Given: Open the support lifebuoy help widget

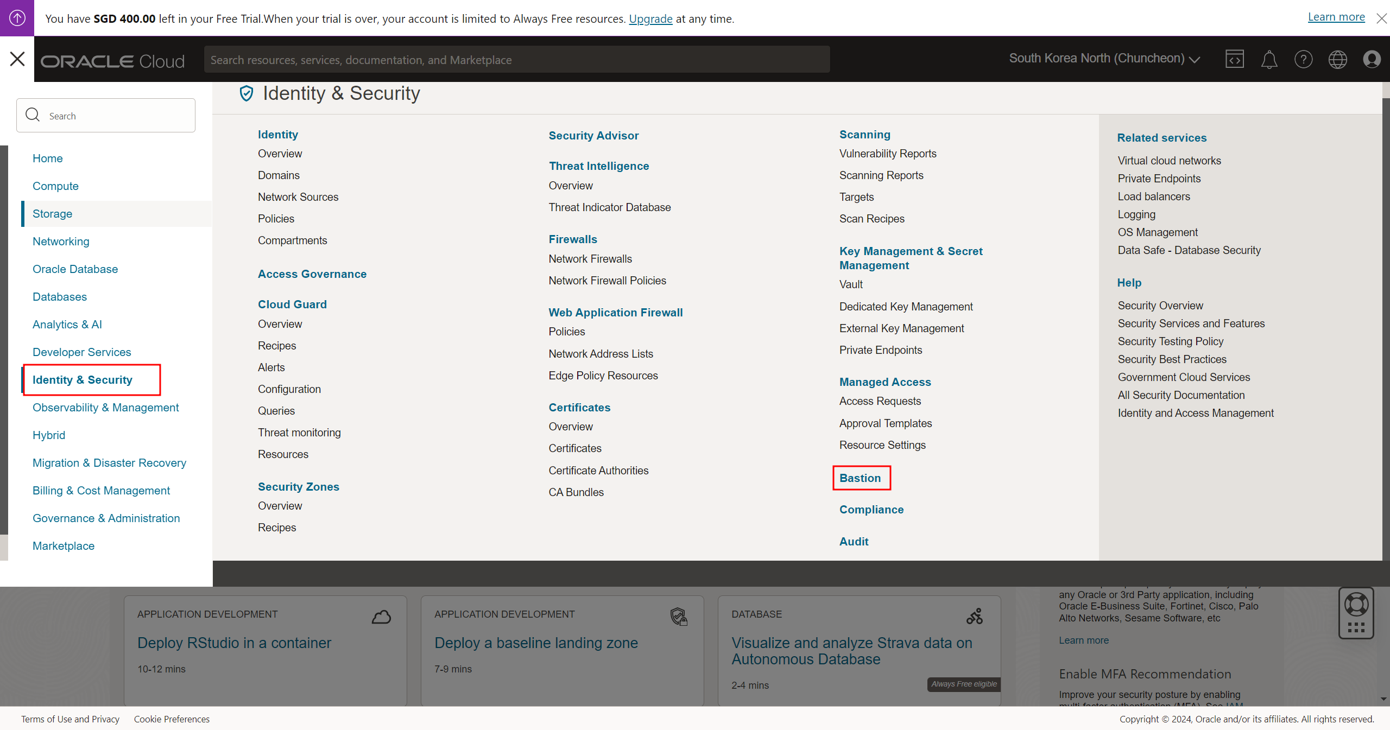Looking at the screenshot, I should point(1356,605).
